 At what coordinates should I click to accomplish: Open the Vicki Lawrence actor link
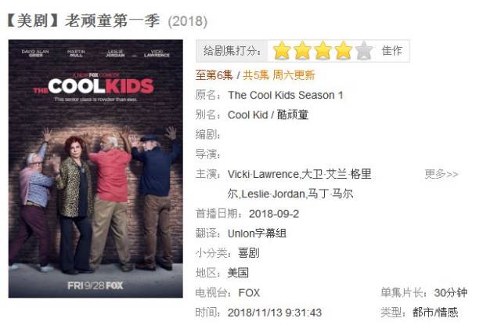(263, 175)
